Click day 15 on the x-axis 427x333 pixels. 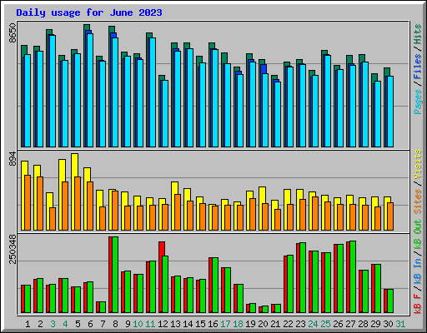point(200,324)
